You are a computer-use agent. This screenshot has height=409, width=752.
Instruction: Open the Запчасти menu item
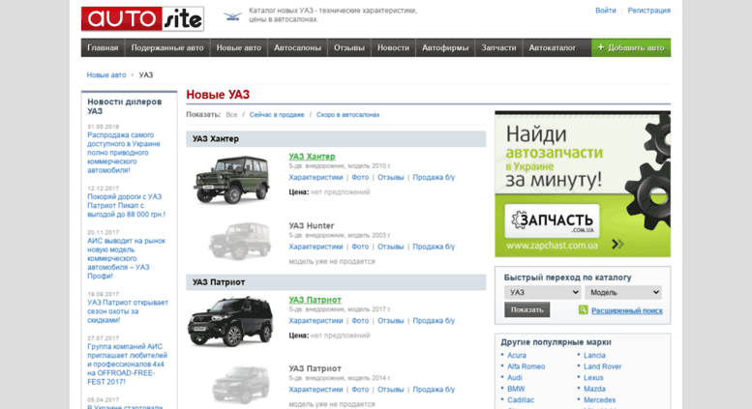(498, 48)
